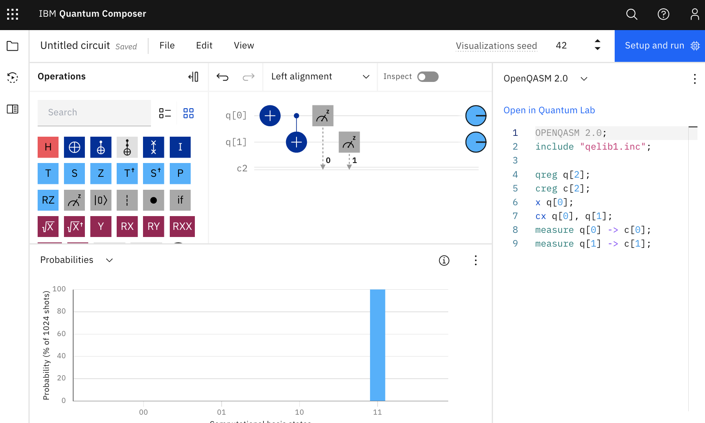Select the measurement on q[0] wire
This screenshot has width=705, height=423.
coord(323,116)
